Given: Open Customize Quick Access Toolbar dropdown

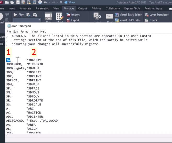Looking at the screenshot, I should [61, 2].
